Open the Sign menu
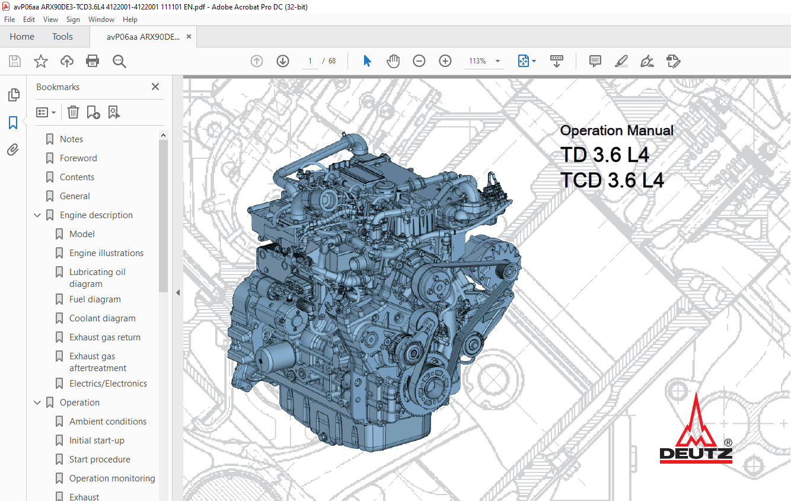791x501 pixels. [73, 20]
